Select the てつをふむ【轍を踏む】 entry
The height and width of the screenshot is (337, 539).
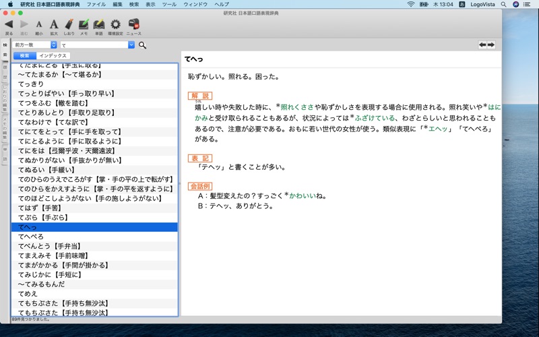point(94,103)
